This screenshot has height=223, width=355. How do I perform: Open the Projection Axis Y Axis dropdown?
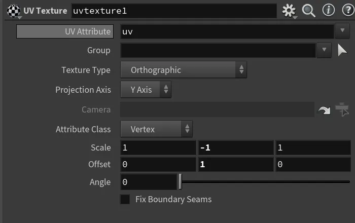146,90
